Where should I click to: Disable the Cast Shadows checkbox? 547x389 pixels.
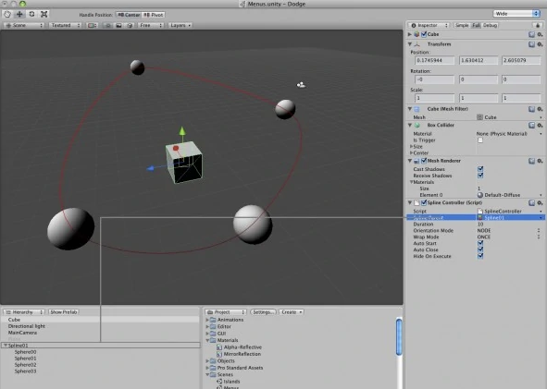coord(480,169)
